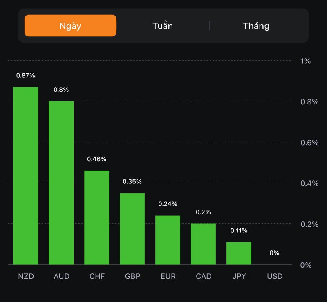
Task: Click the NZD currency label
Action: tap(26, 276)
